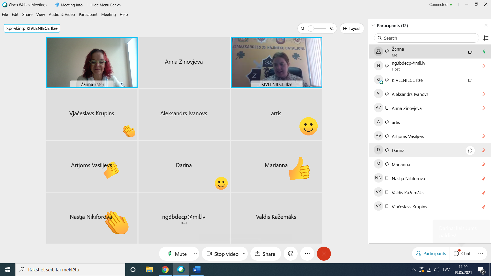Click the Share content button
Screen dimensions: 491x276
click(265, 254)
